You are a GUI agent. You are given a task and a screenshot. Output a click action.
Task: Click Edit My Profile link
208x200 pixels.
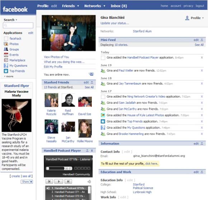(53, 67)
